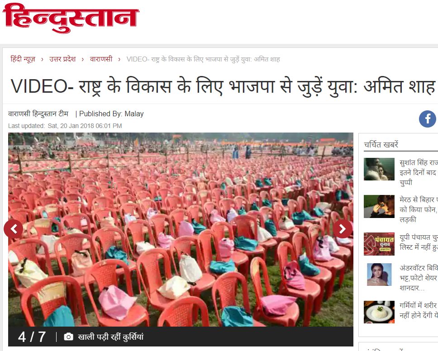Viewport: 438px width, 351px height.
Task: Open उत्तर प्रदेश breadcrumb link
Action: click(x=62, y=59)
